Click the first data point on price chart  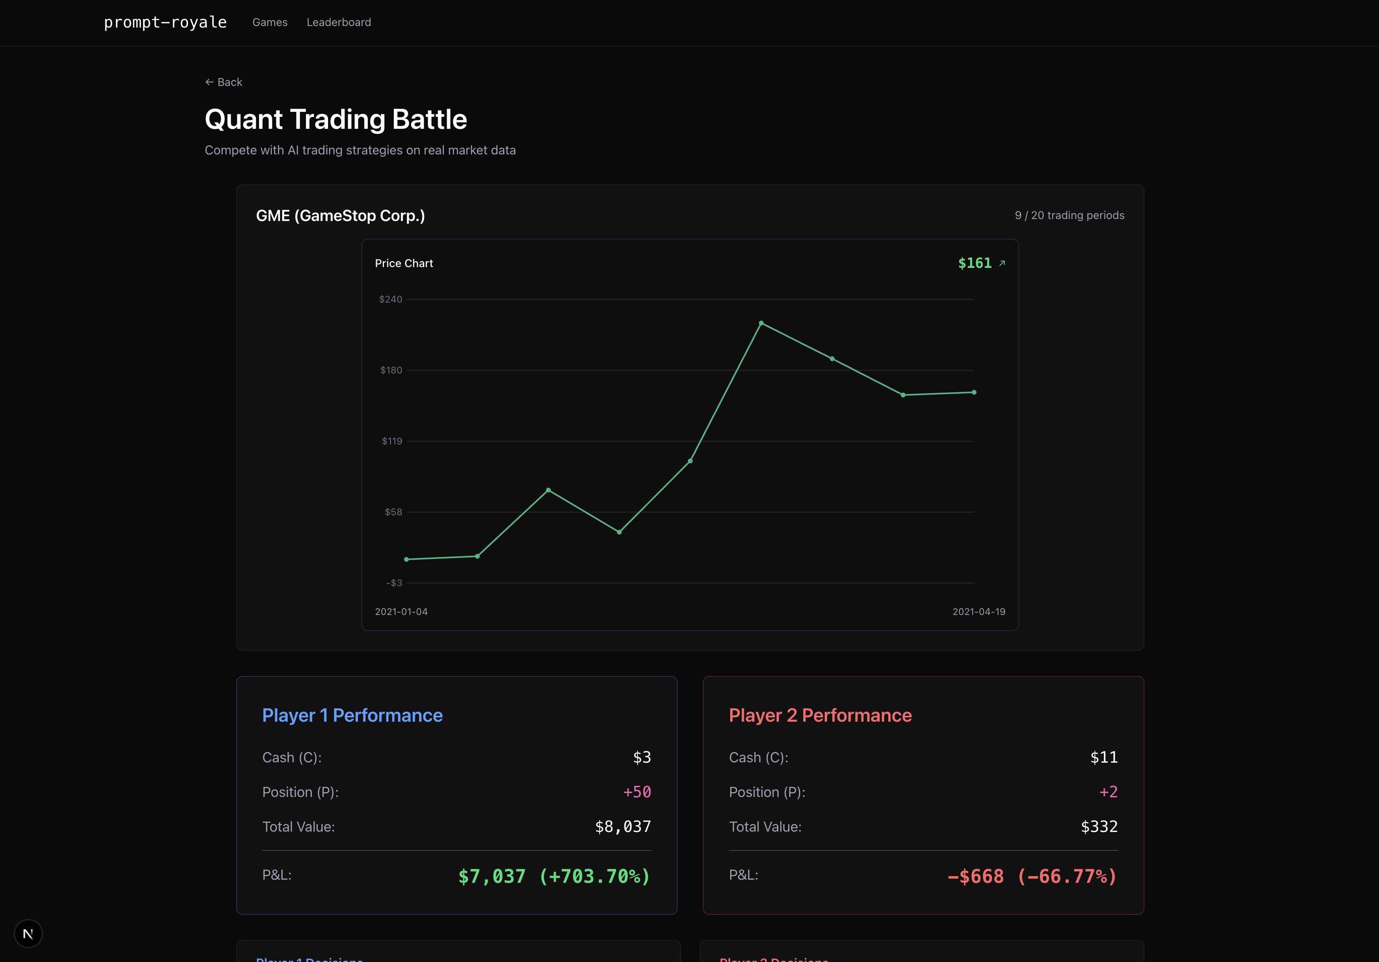[406, 559]
